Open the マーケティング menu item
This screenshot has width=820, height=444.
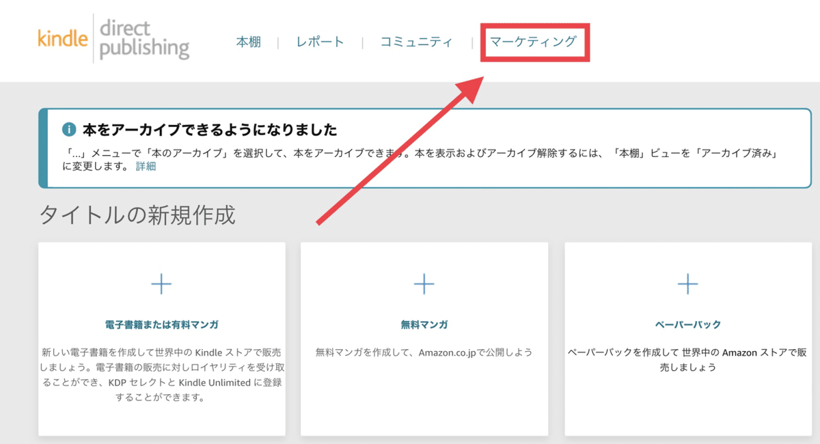(x=533, y=42)
